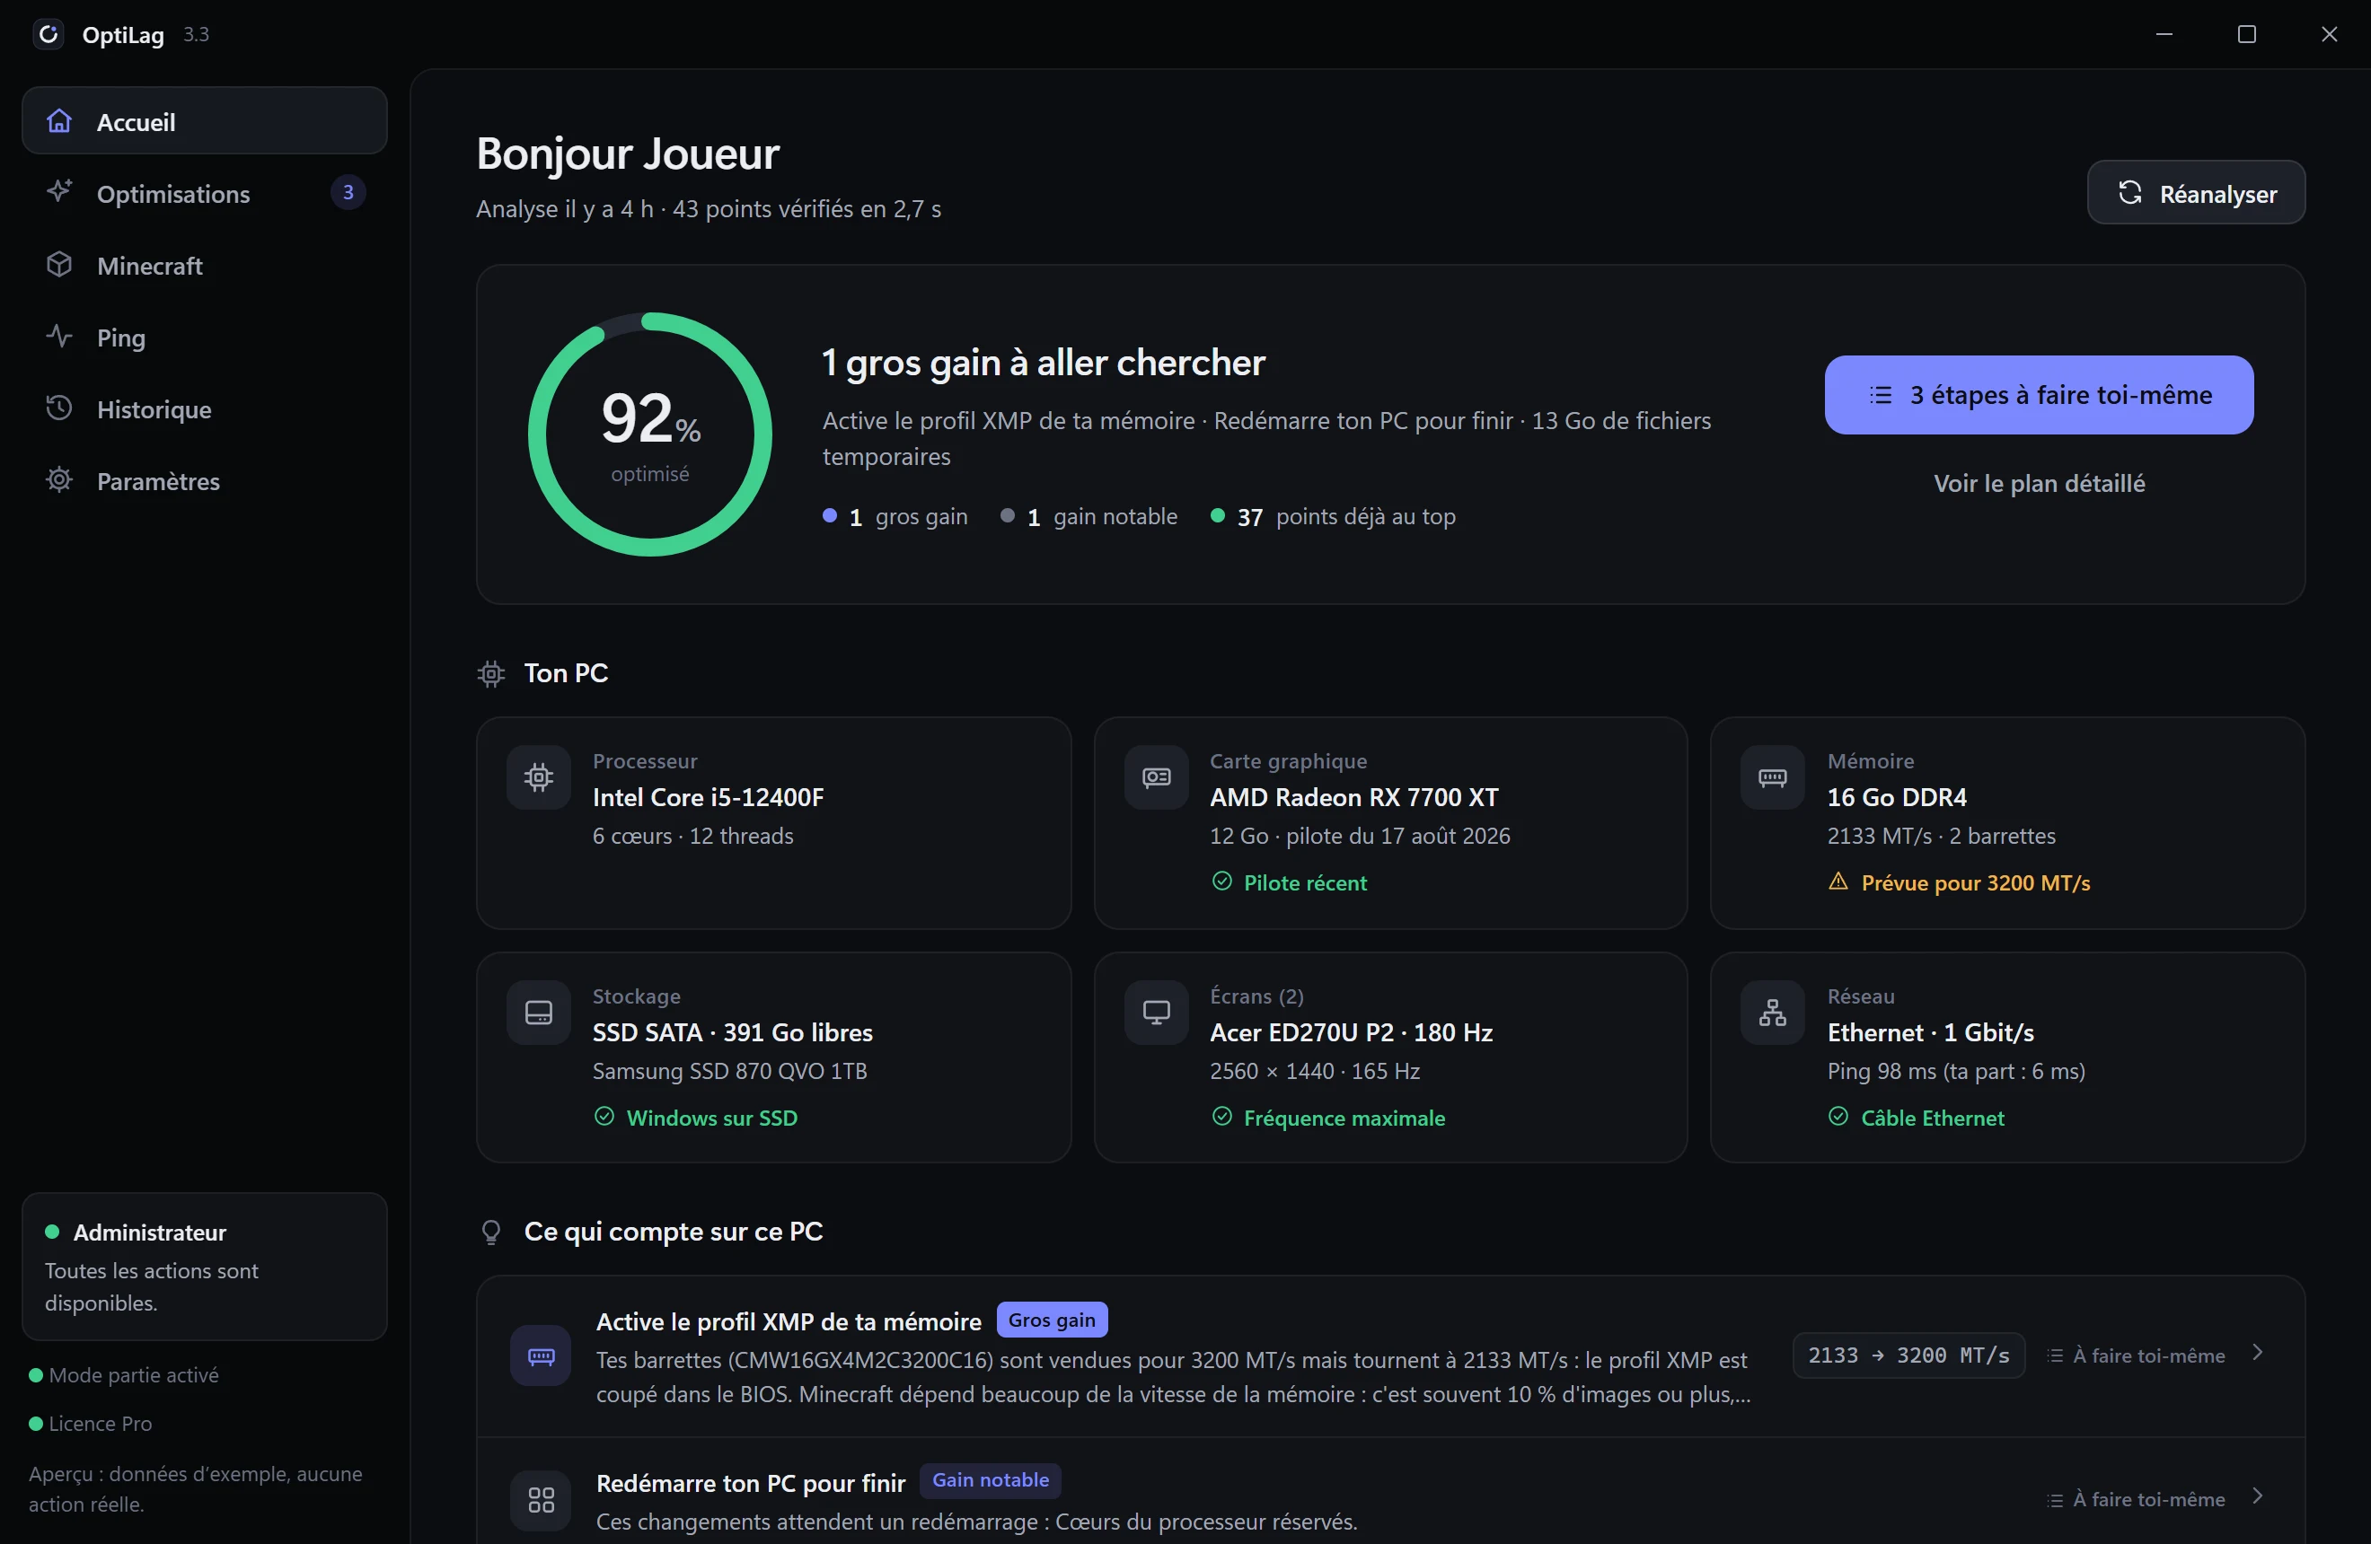Click the Pilote récent status
This screenshot has width=2371, height=1544.
click(1288, 883)
